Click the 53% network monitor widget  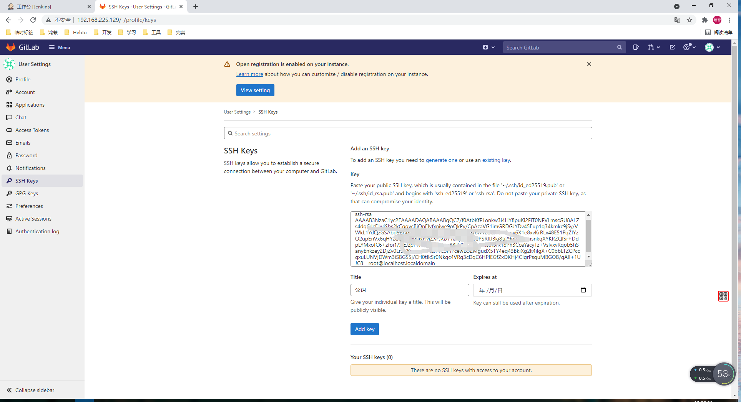click(x=724, y=374)
